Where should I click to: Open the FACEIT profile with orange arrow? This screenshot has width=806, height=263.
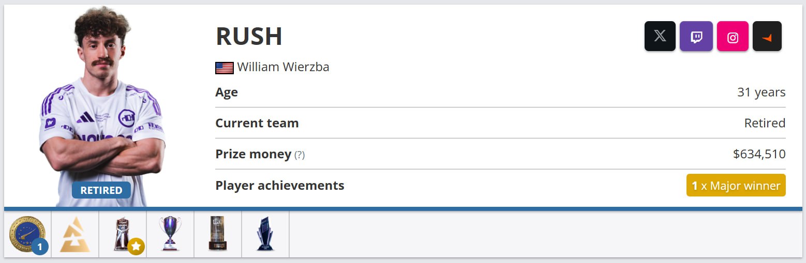point(767,36)
